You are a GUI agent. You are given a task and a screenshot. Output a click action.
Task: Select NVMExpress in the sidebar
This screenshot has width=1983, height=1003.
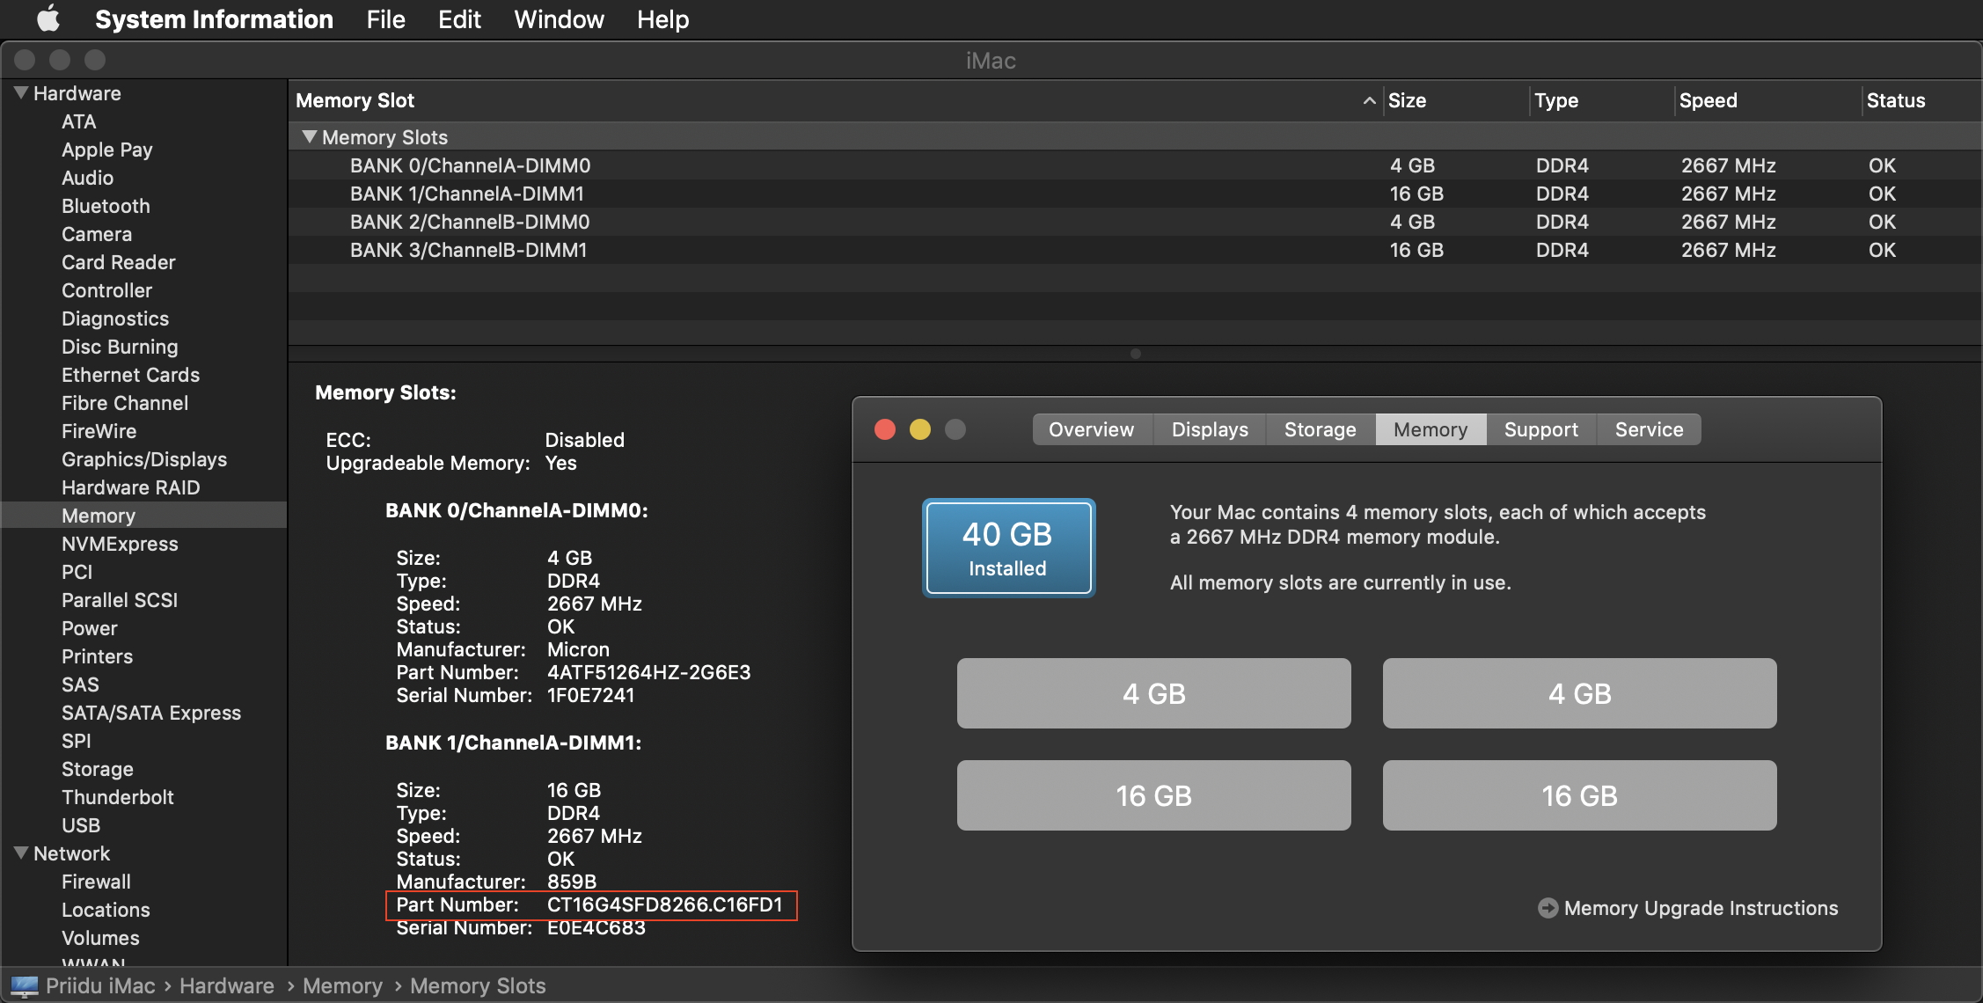click(x=120, y=544)
